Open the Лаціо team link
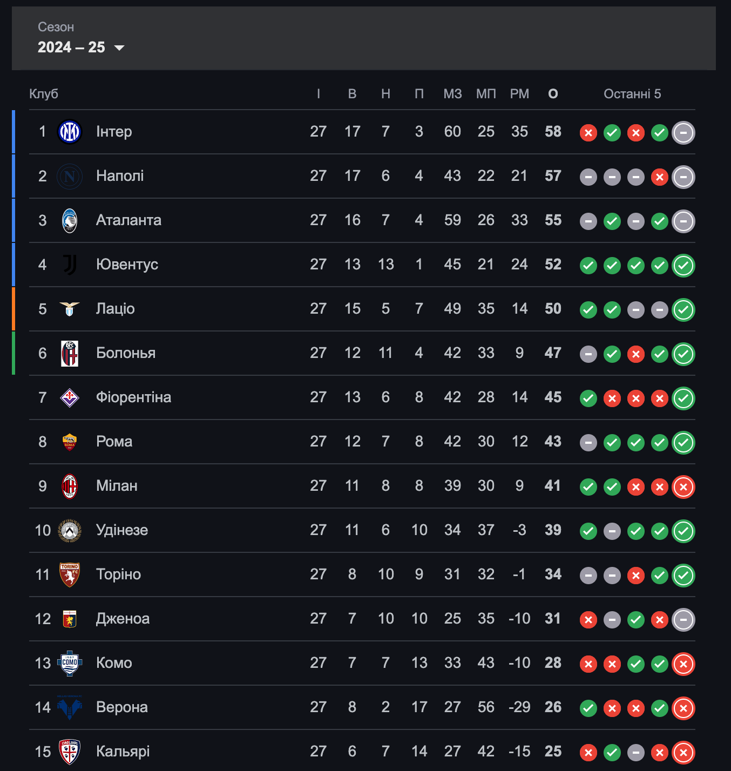This screenshot has width=731, height=771. pyautogui.click(x=116, y=309)
